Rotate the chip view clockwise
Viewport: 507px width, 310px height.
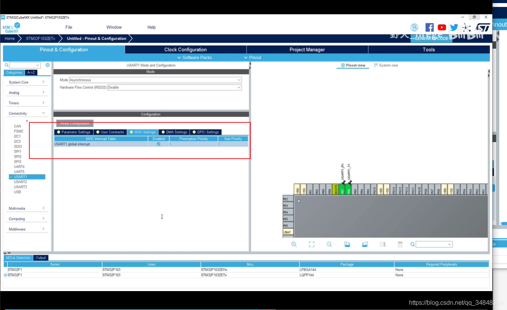(347, 244)
